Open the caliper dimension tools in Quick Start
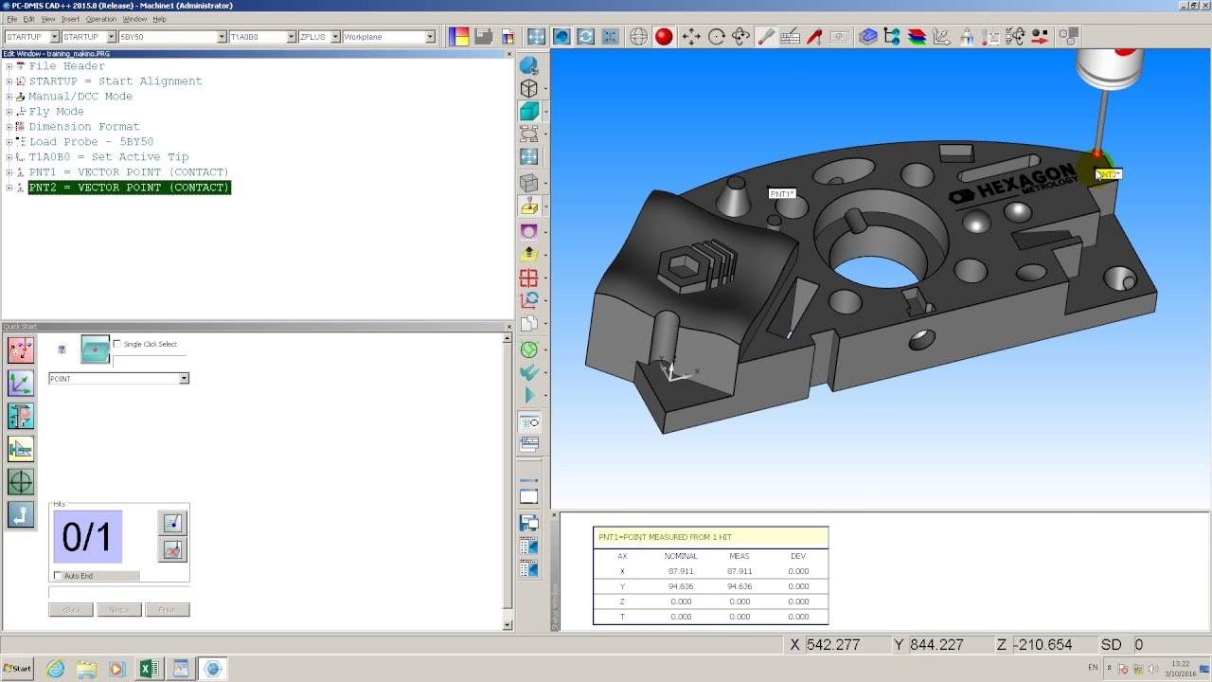The height and width of the screenshot is (682, 1212). (21, 416)
